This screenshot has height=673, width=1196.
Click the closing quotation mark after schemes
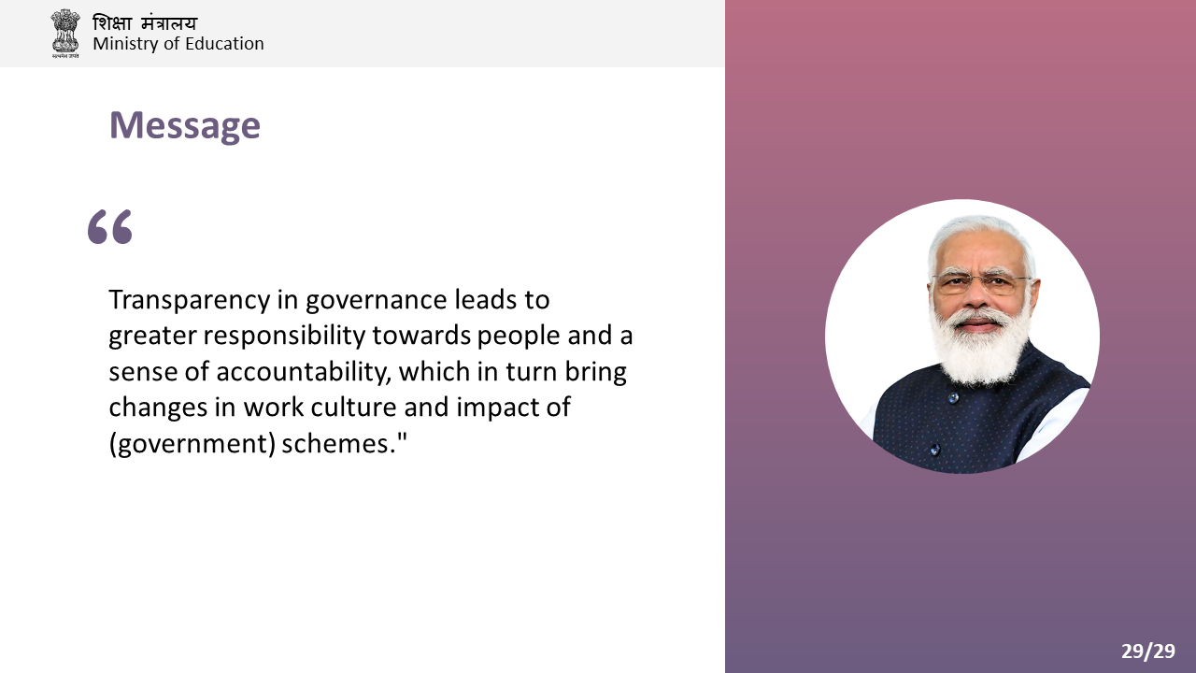point(404,437)
